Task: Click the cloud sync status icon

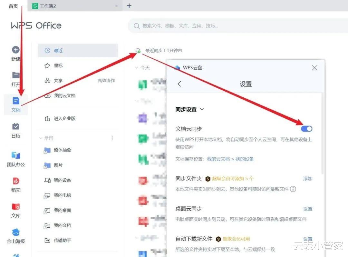Action: (138, 50)
